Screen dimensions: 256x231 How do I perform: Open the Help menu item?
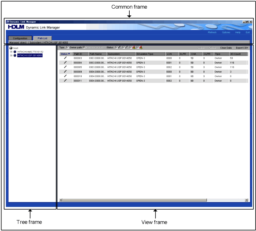click(238, 32)
